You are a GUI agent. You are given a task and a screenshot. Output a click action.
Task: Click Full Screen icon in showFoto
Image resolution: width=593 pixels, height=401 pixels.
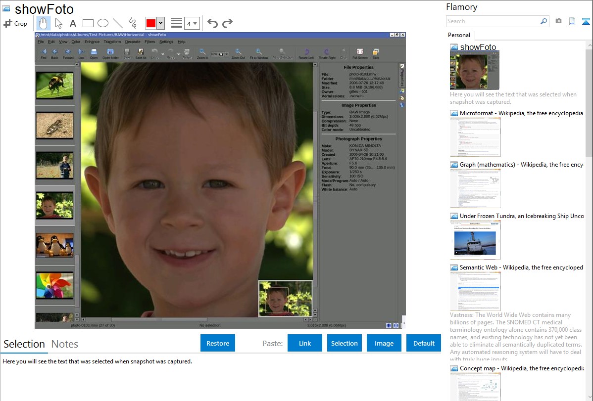point(360,54)
